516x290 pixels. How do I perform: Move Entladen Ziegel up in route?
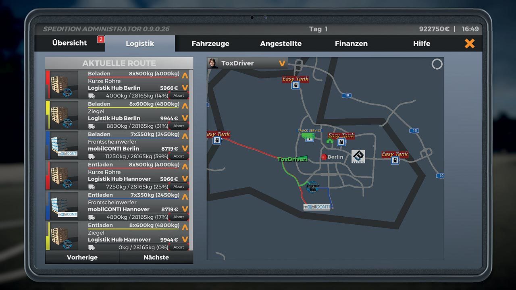(185, 227)
